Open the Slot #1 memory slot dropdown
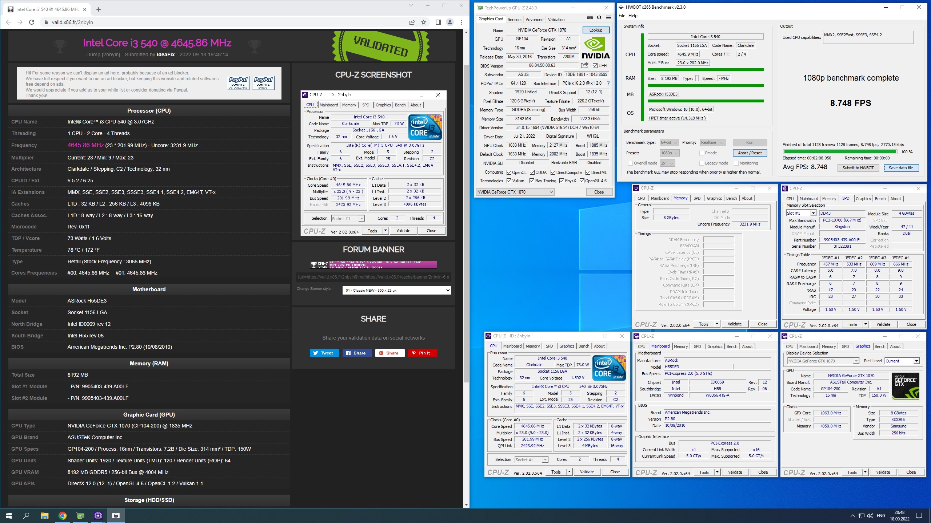 pyautogui.click(x=801, y=213)
